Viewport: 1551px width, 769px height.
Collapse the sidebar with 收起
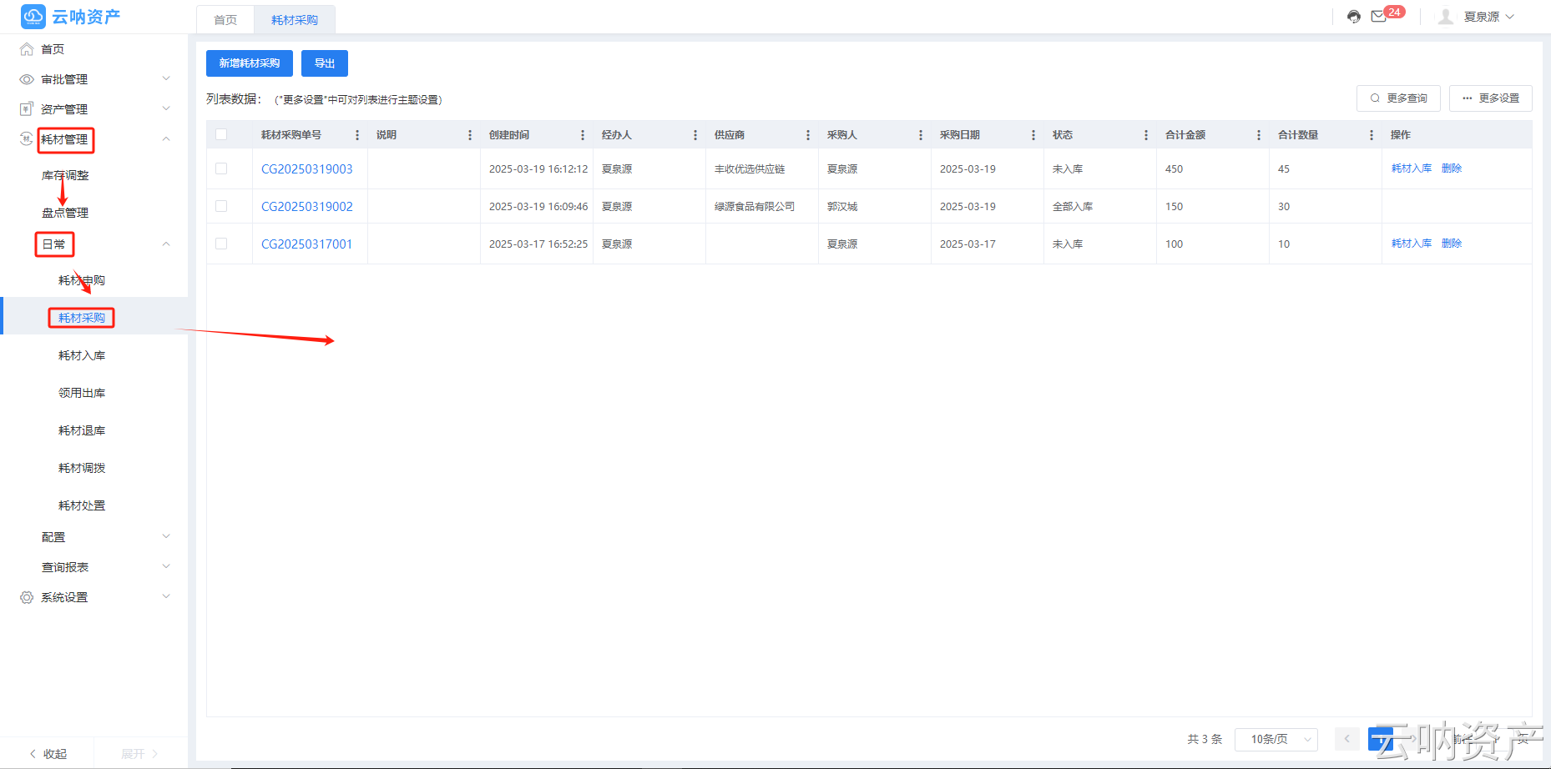(x=48, y=754)
